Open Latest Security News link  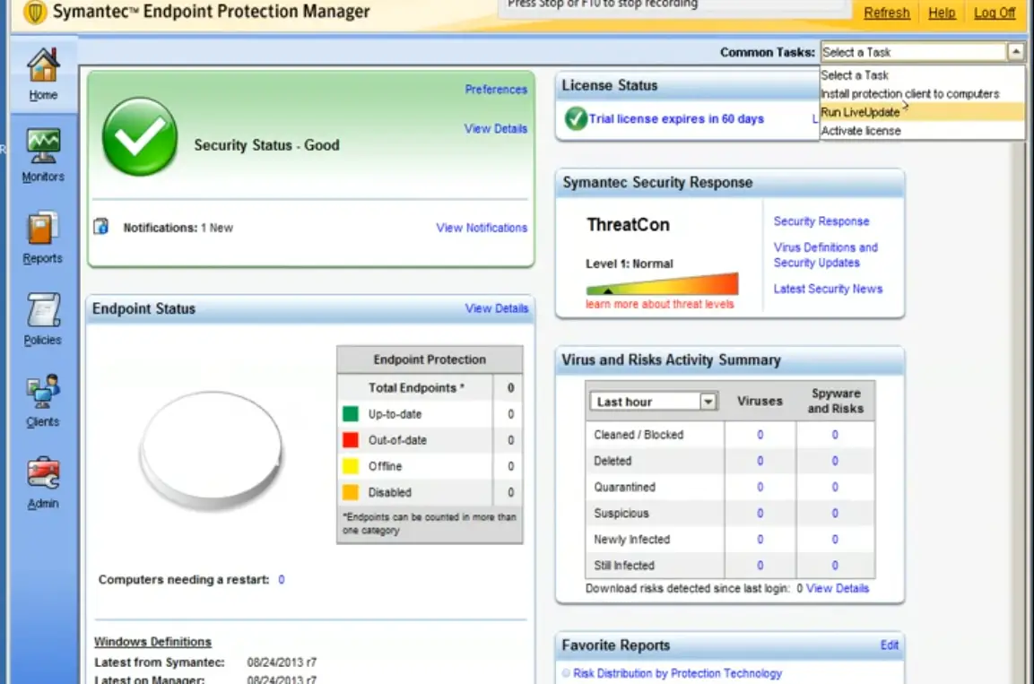[x=829, y=289]
